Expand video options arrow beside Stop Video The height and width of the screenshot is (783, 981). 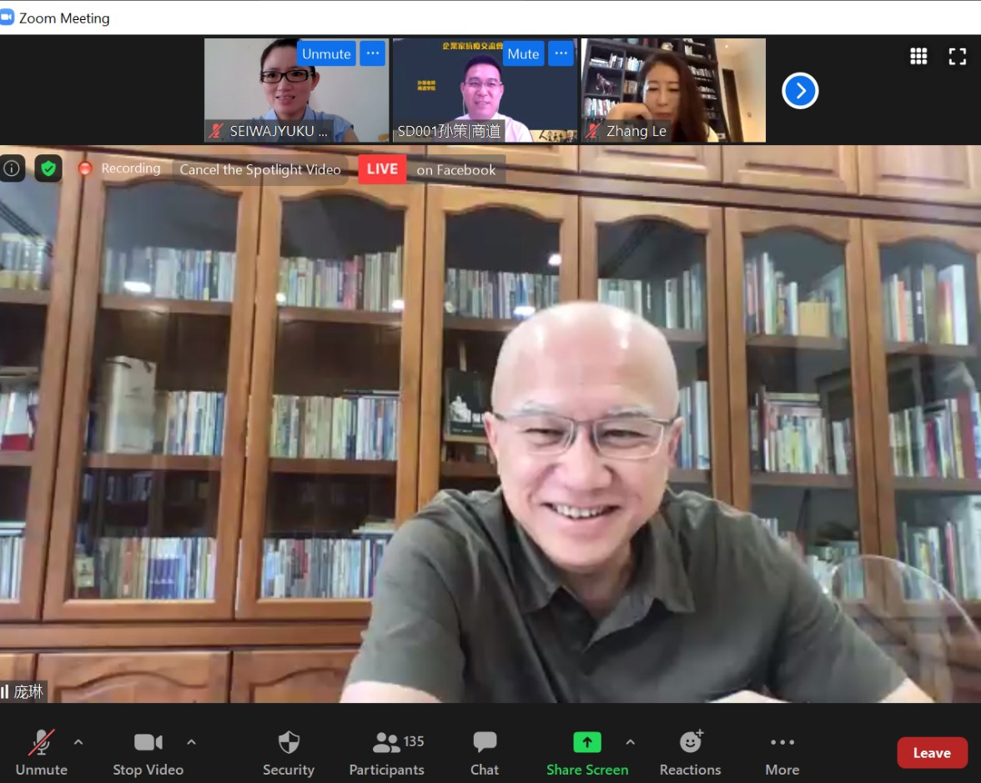click(x=191, y=741)
